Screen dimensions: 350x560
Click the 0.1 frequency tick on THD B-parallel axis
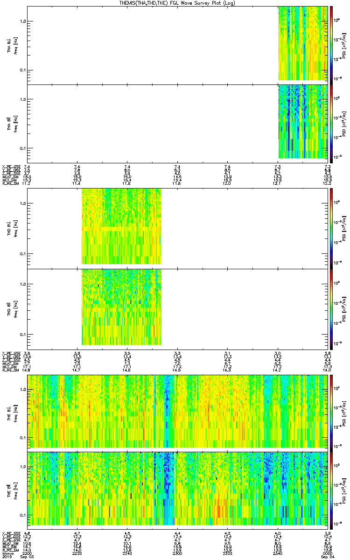[x=22, y=334]
